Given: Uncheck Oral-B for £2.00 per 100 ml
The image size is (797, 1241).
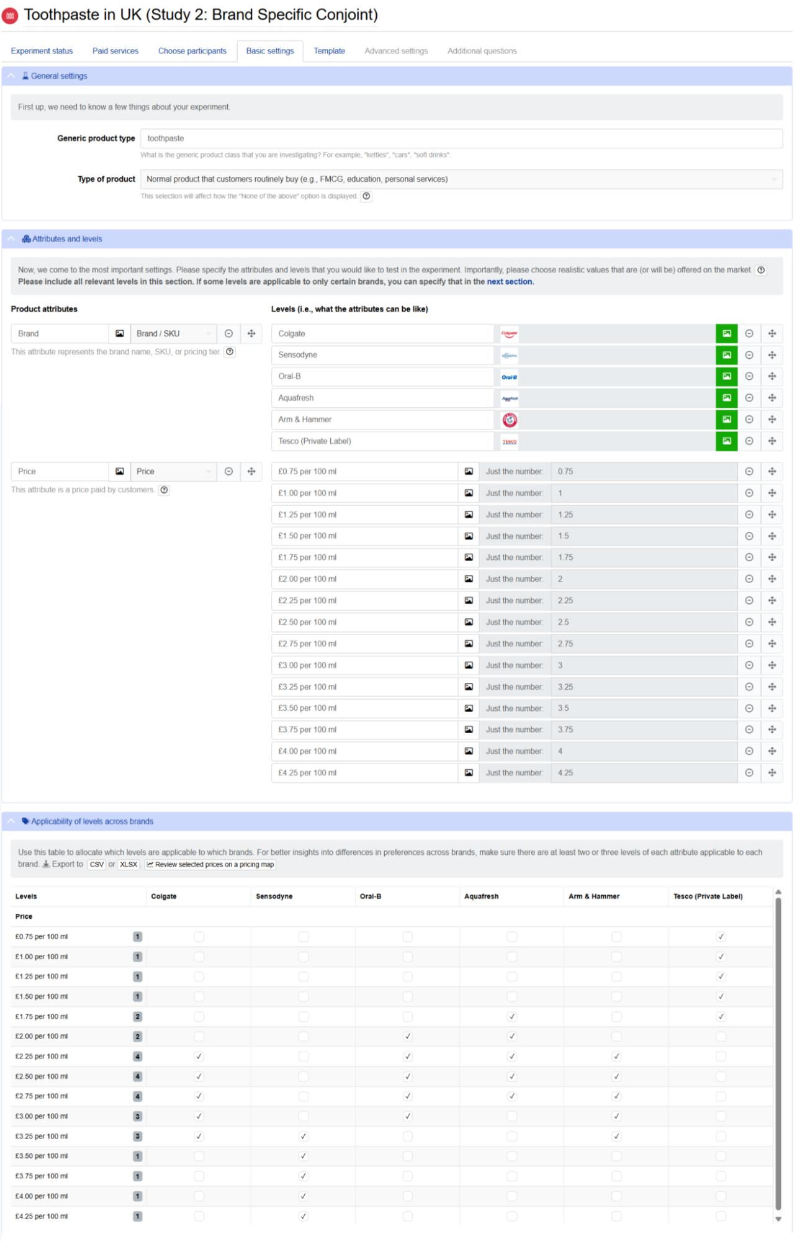Looking at the screenshot, I should (407, 1037).
